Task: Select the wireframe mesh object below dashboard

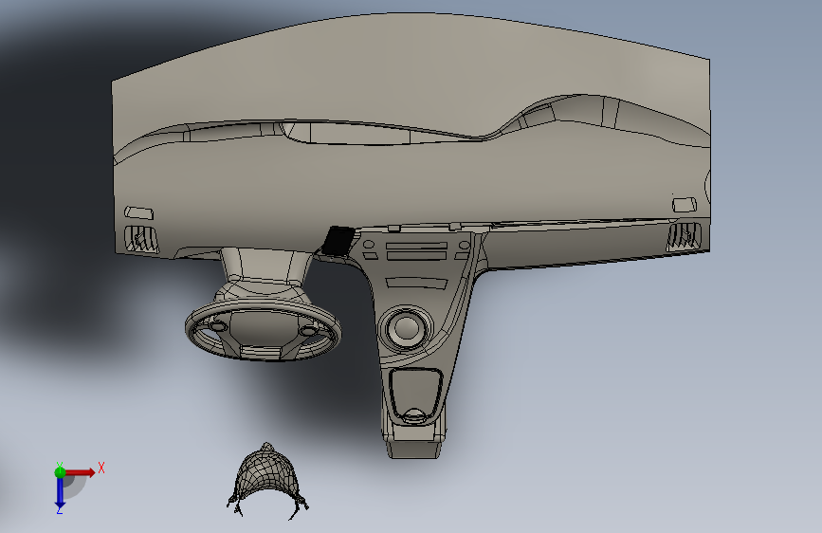Action: click(x=267, y=481)
